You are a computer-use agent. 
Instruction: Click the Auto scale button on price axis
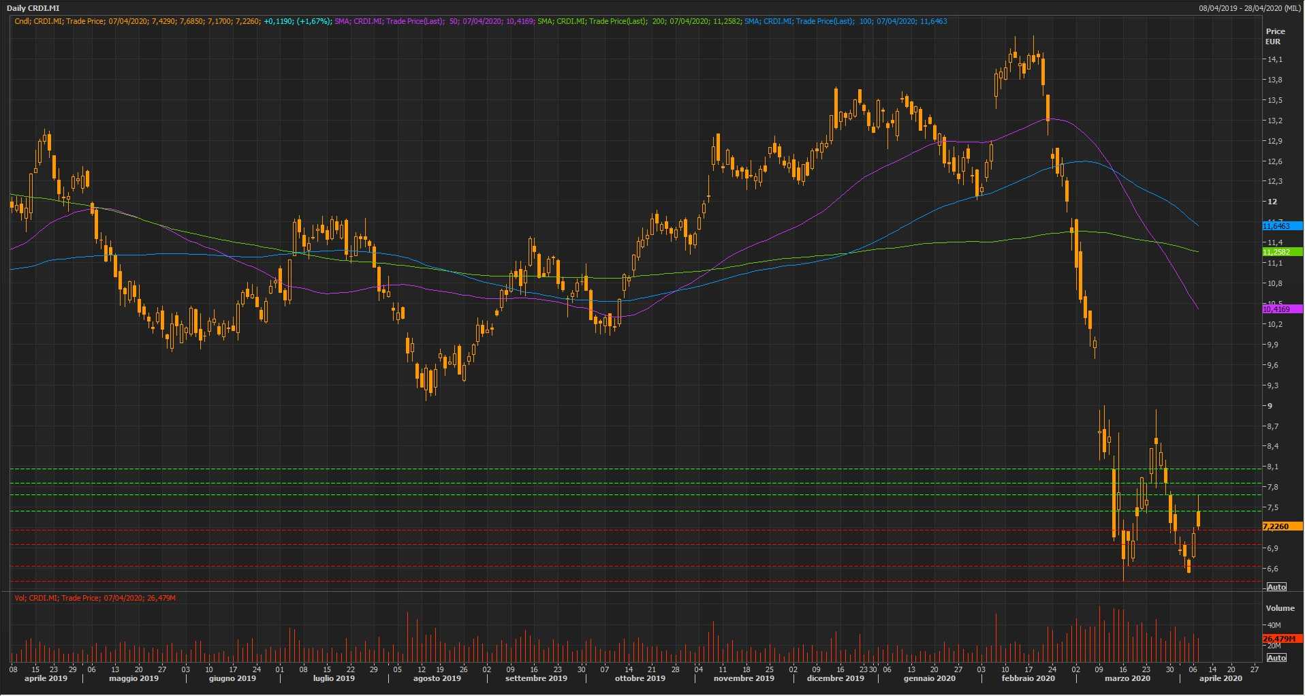[x=1276, y=587]
